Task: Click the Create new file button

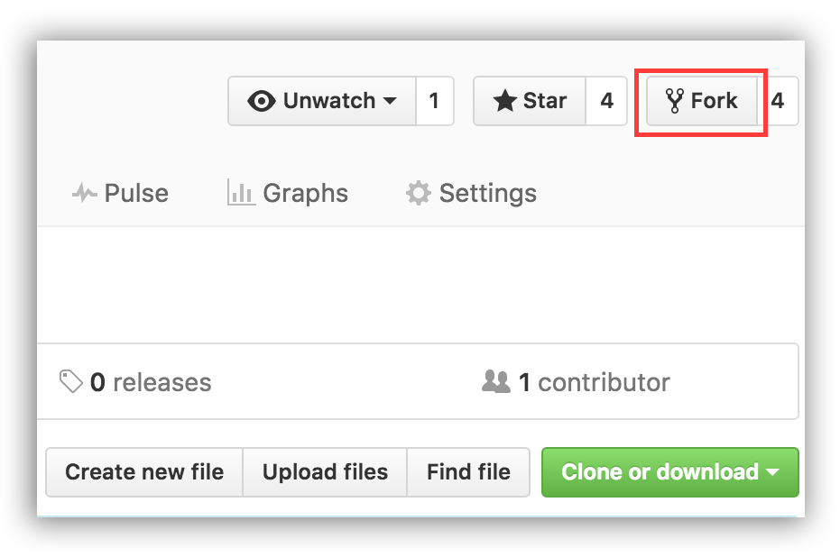Action: [x=143, y=471]
